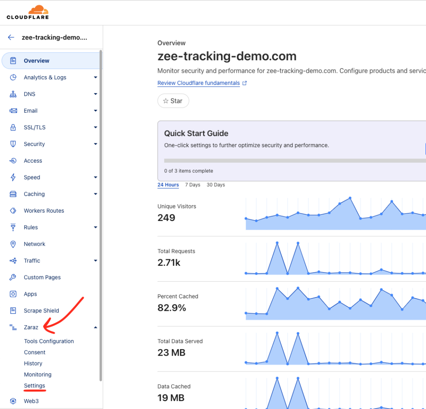The image size is (426, 409).
Task: Click the Workers Routes diamond icon
Action: [x=13, y=211]
